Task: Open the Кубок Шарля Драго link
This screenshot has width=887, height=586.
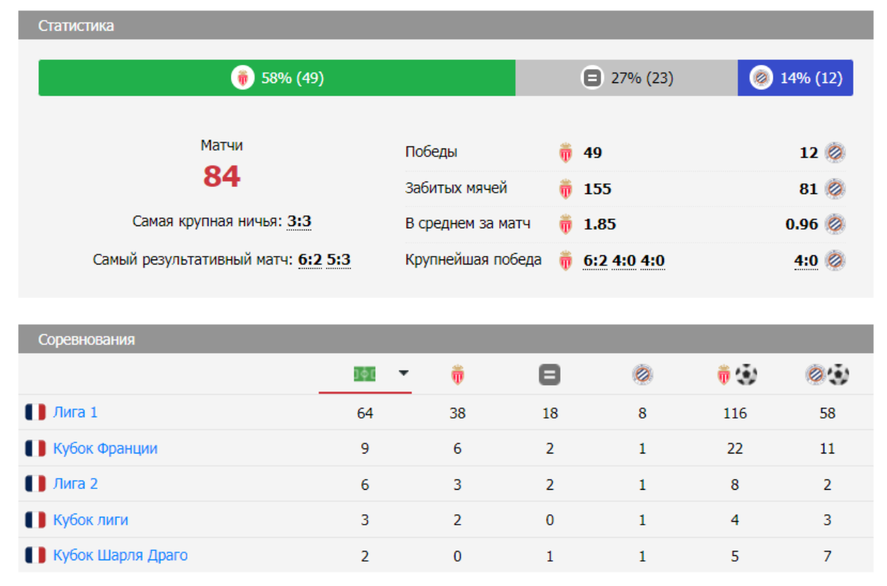Action: tap(120, 556)
